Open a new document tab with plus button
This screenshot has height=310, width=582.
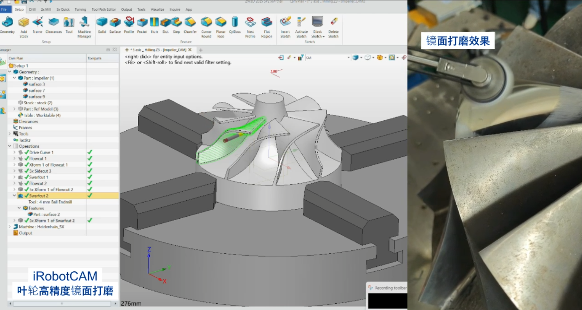tap(201, 50)
